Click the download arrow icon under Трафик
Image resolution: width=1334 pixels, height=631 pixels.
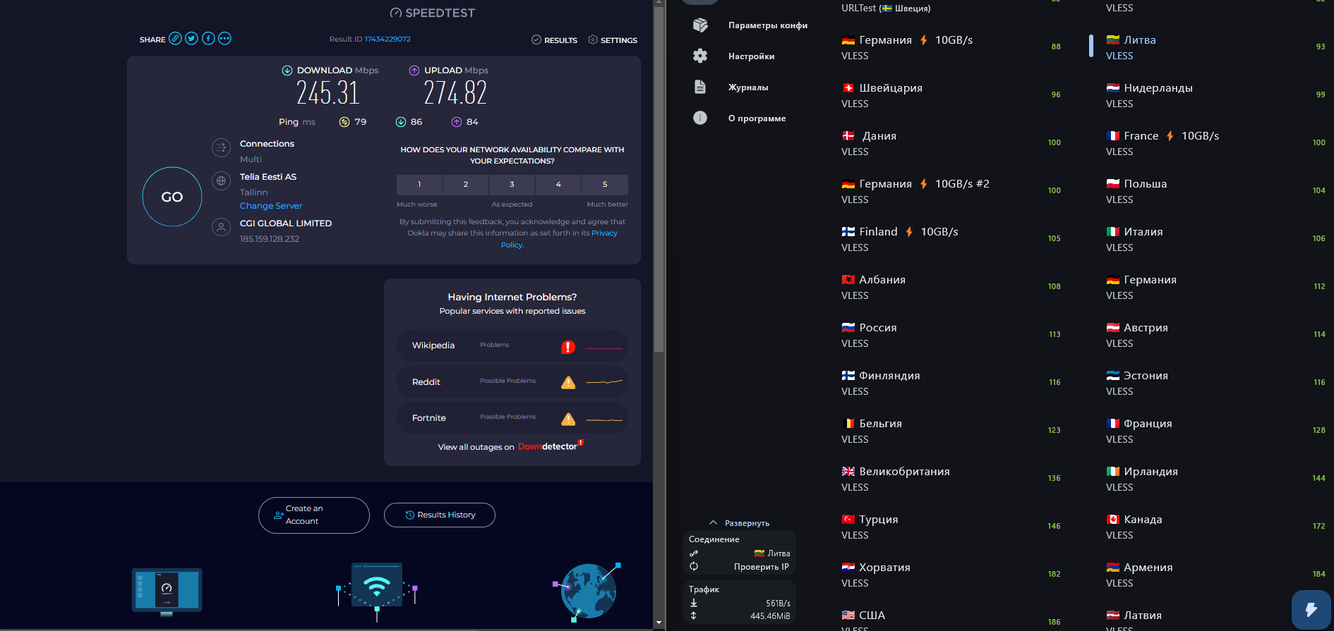(x=694, y=603)
